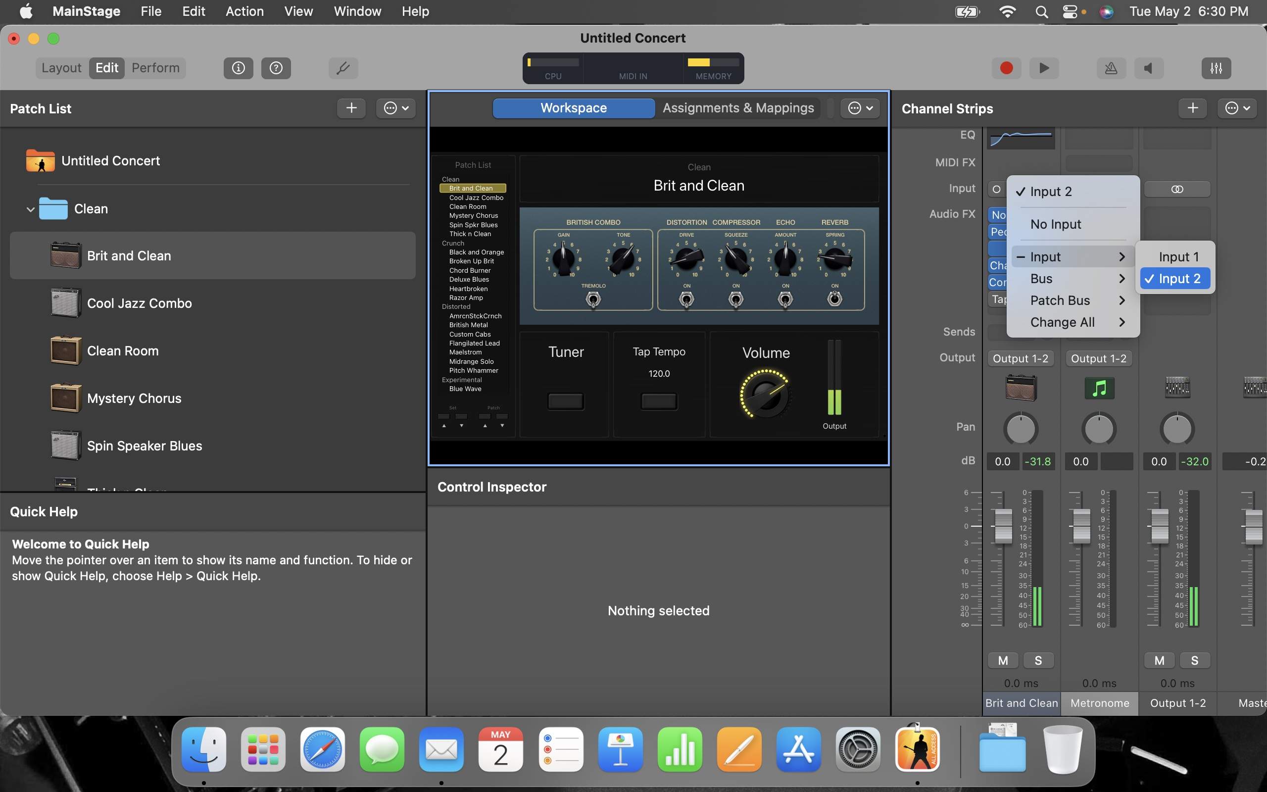Screen dimensions: 1267x792
Task: Select British Metal in workspace patch list
Action: 468,325
